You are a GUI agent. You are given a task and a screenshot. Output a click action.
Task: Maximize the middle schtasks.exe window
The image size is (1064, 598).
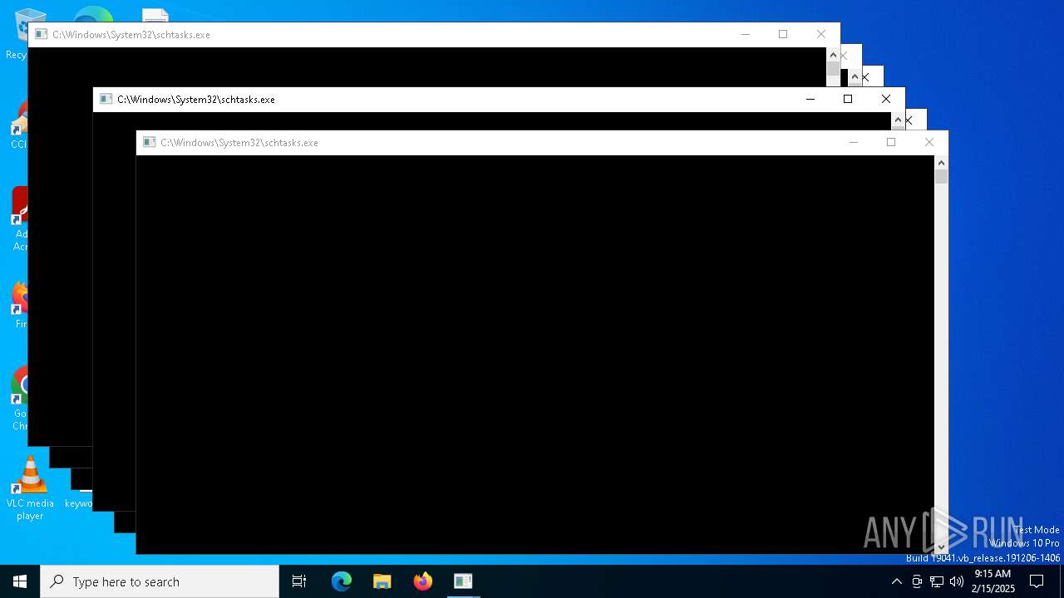[x=848, y=99]
